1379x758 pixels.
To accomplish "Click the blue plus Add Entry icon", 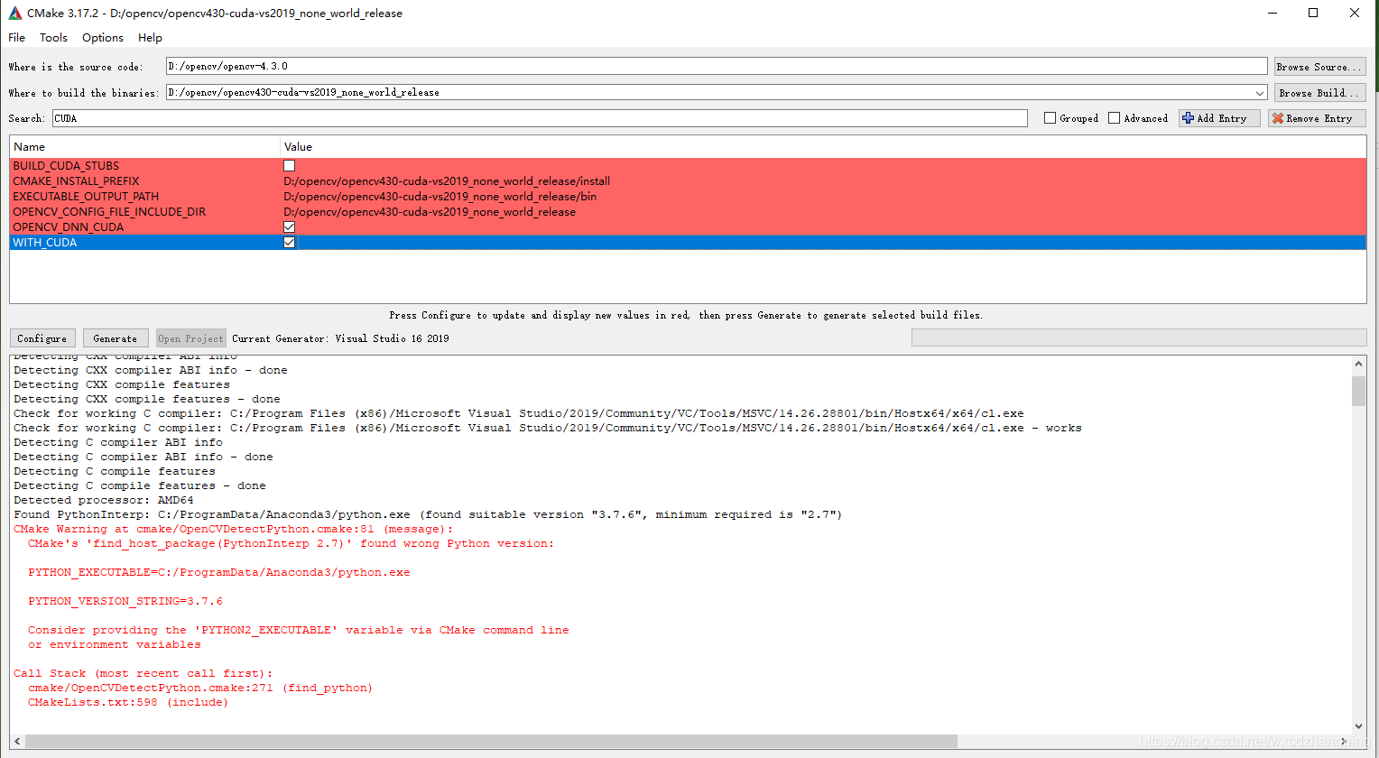I will click(x=1188, y=118).
